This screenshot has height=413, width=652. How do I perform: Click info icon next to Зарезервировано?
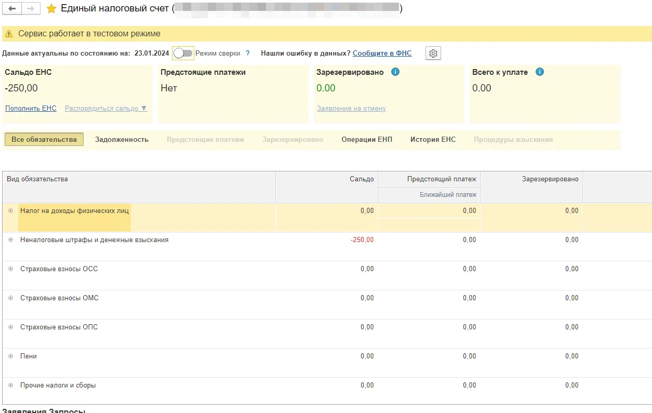395,72
